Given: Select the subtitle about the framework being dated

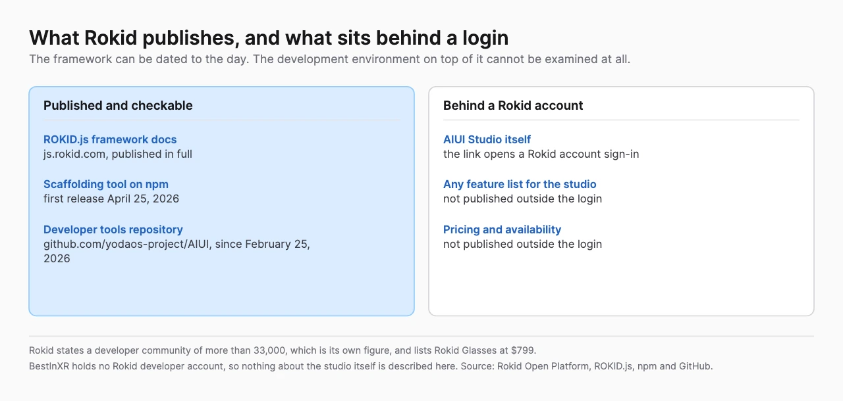Looking at the screenshot, I should [x=330, y=59].
